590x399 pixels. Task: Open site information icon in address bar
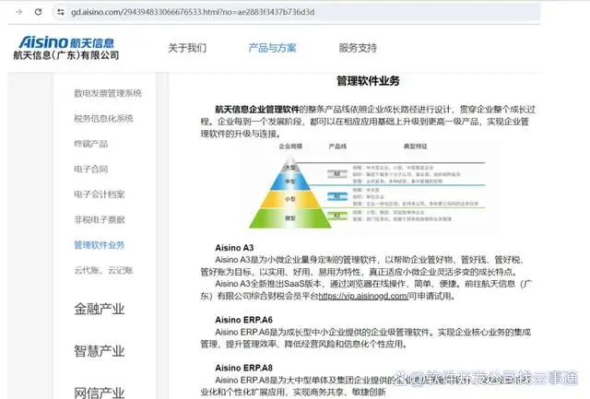(x=61, y=12)
